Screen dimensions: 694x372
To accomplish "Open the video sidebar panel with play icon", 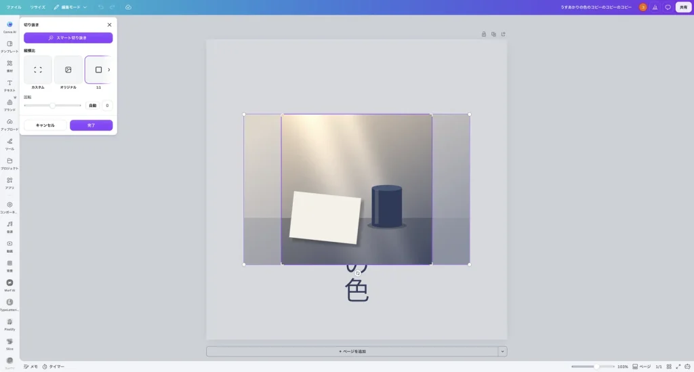I will pos(9,247).
